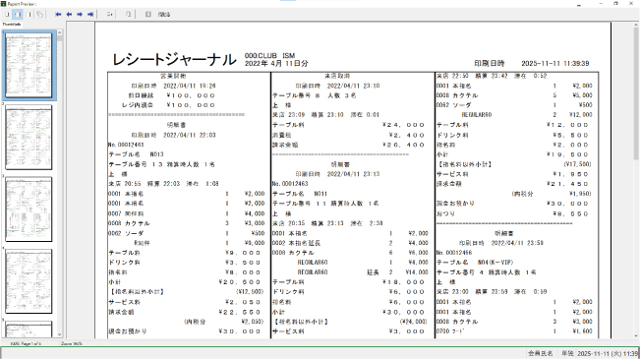The height and width of the screenshot is (359, 640).
Task: Click the report title レシートジャーナル
Action: tap(174, 60)
